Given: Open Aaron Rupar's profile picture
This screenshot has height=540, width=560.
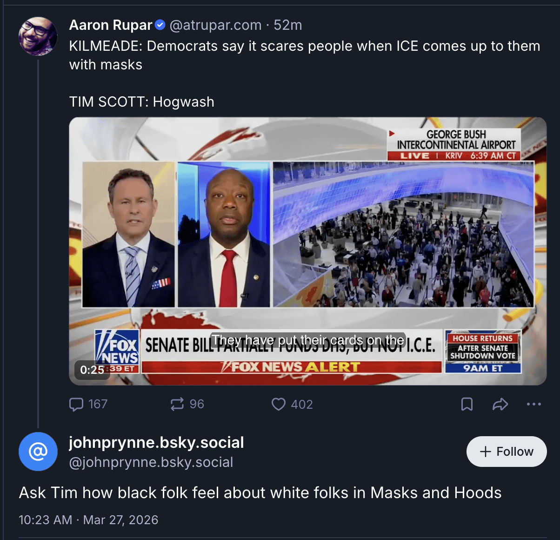Looking at the screenshot, I should 38,36.
